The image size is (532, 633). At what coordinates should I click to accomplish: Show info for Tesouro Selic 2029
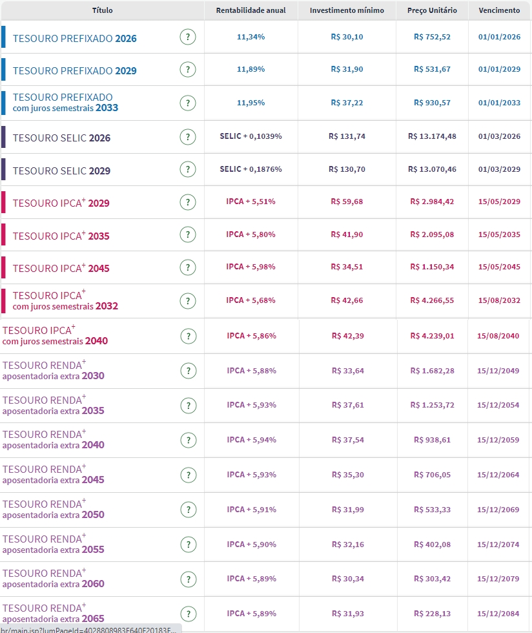(187, 170)
